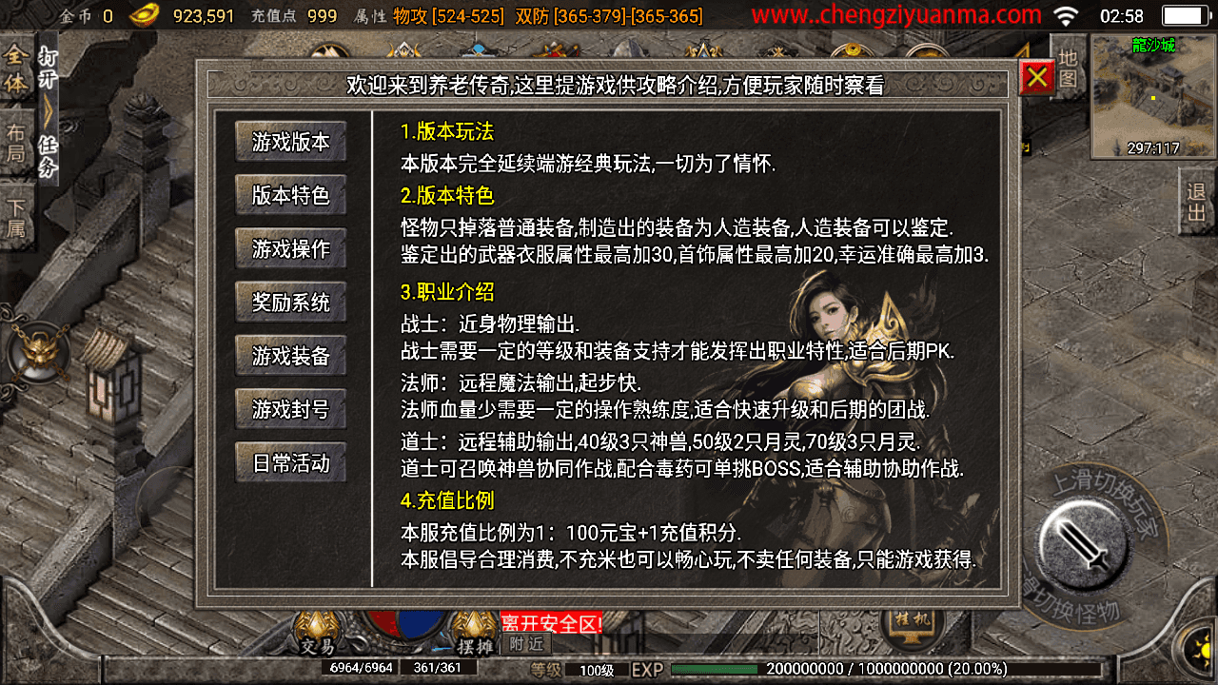
Task: Click the 退出 exit button
Action: coord(1197,201)
